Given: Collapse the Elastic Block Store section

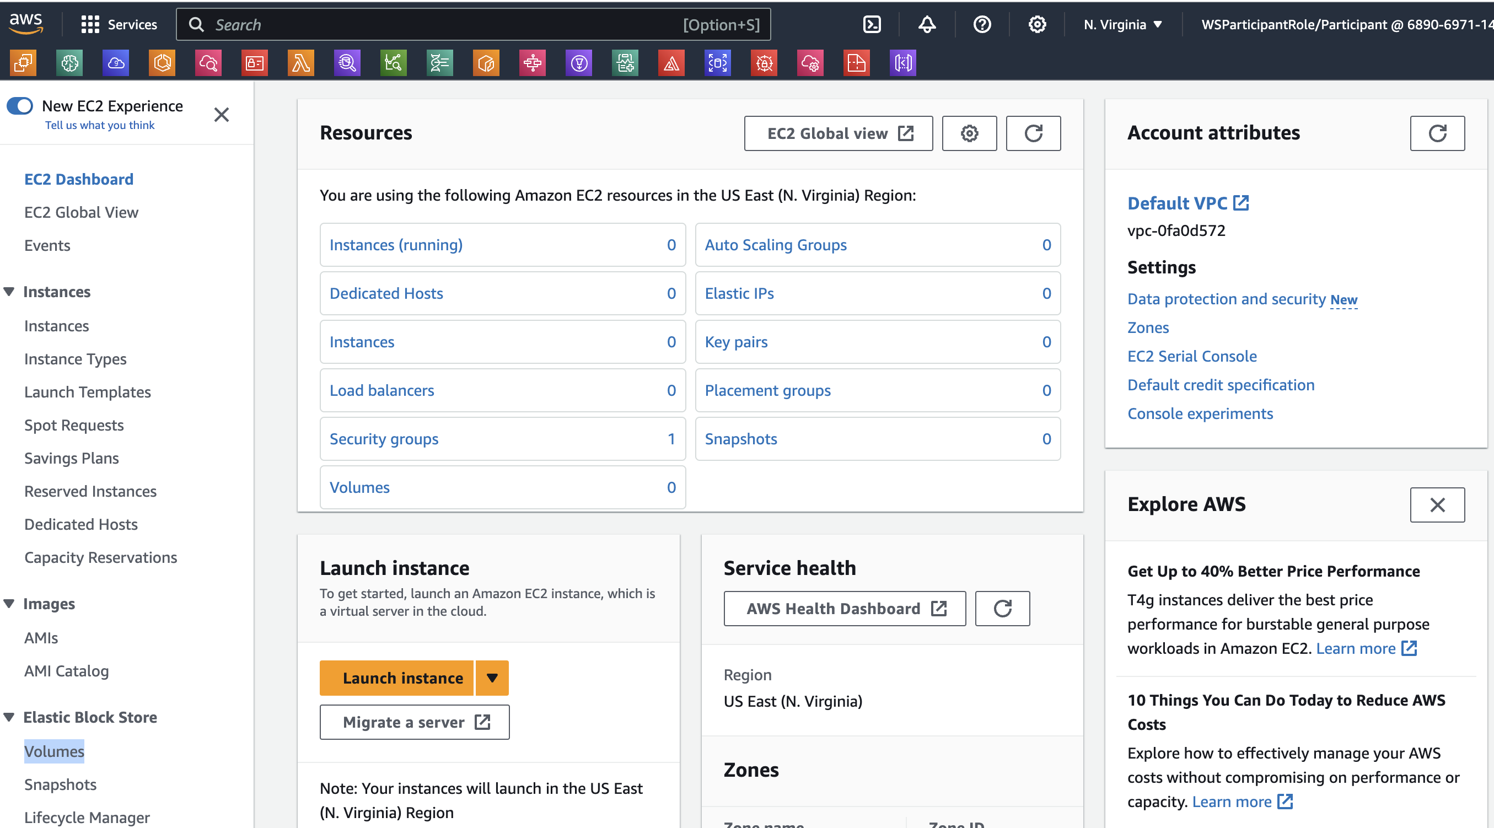Looking at the screenshot, I should point(9,717).
